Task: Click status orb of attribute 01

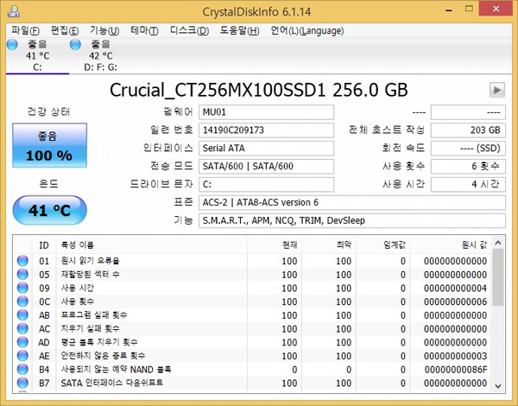Action: click(x=22, y=261)
